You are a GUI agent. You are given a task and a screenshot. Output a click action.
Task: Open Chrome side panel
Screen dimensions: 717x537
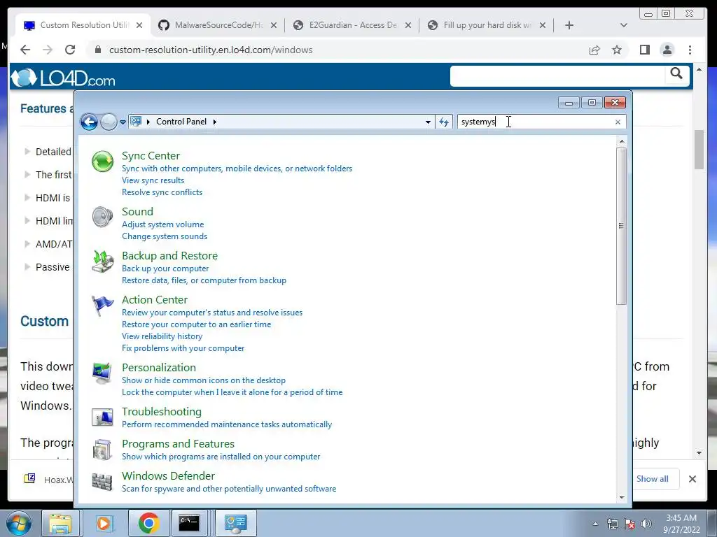click(x=645, y=50)
